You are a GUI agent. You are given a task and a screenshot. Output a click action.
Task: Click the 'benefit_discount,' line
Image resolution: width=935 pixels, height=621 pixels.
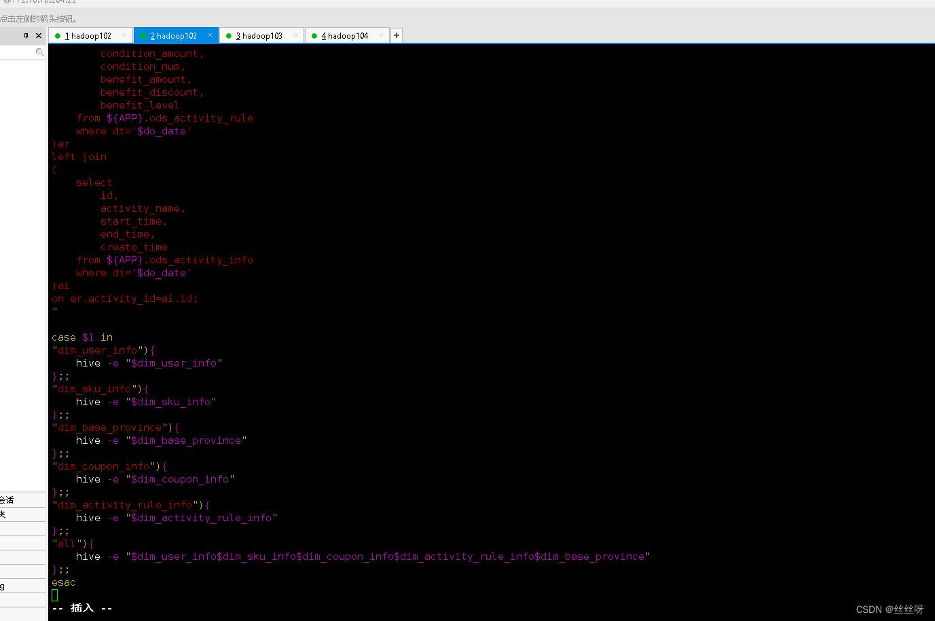152,92
